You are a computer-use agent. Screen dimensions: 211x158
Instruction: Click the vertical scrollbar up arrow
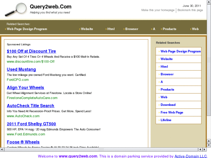[x=209, y=2]
